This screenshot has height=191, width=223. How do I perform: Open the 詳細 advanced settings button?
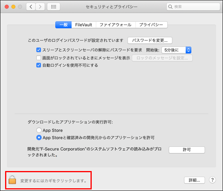(194, 180)
